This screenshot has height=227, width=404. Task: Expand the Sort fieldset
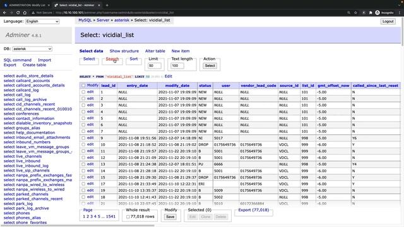133,59
